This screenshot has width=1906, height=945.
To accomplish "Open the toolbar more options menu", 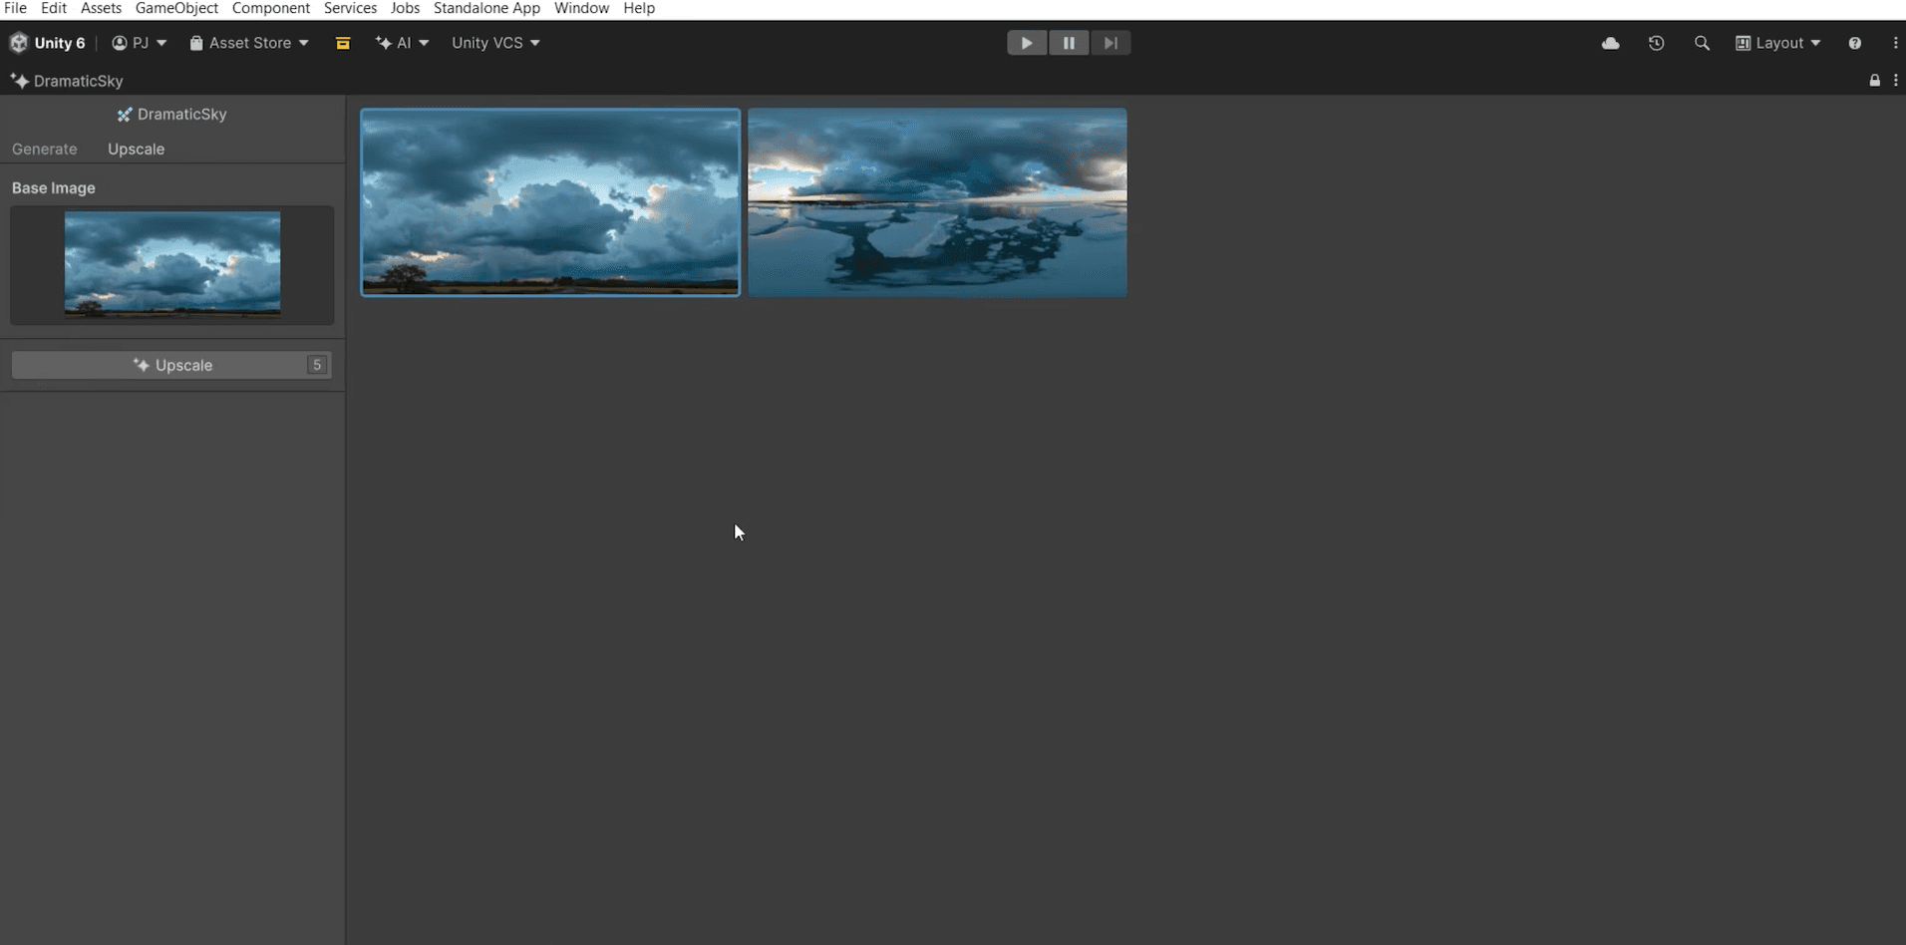I will coord(1895,43).
